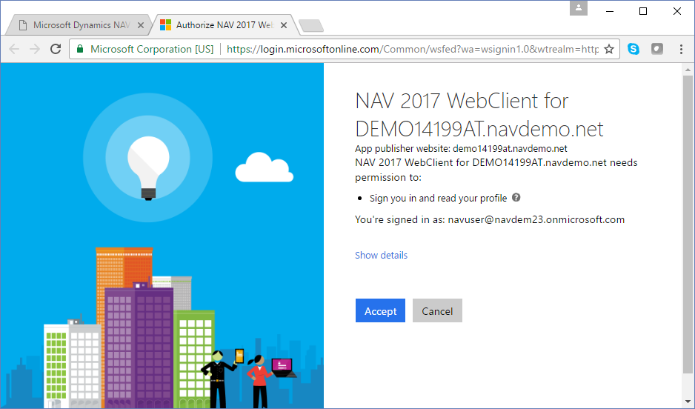
Task: Expand the Show details link
Action: tap(381, 255)
